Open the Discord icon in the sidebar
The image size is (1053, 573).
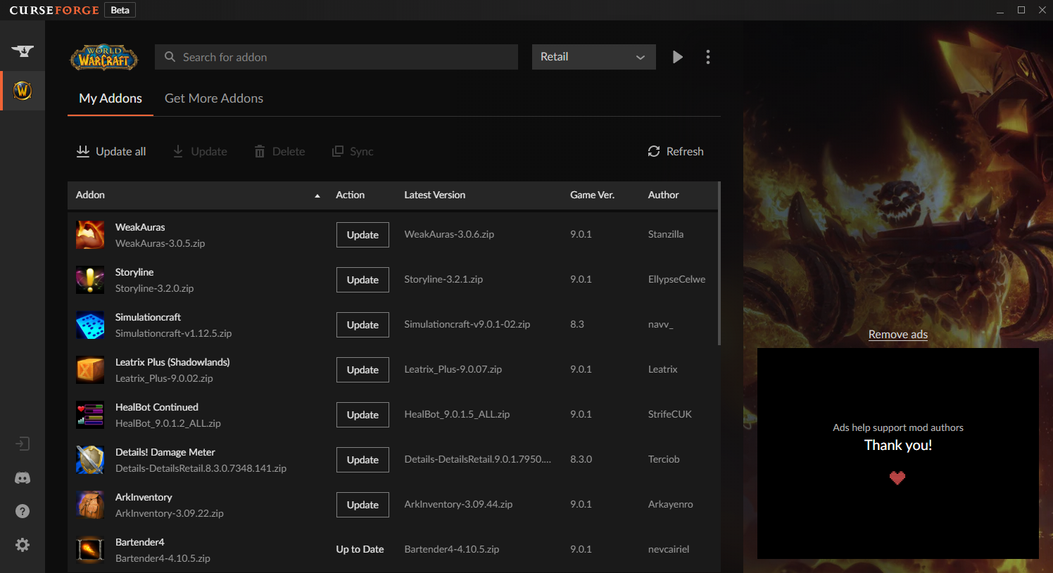pyautogui.click(x=23, y=477)
